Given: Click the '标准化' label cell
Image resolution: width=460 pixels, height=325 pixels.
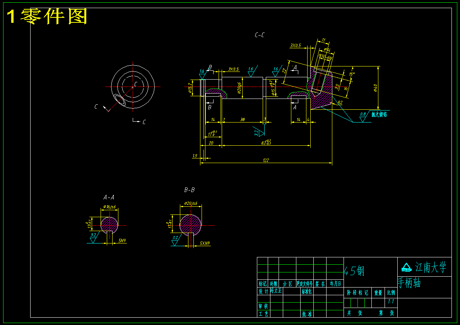Looking at the screenshot, I should click(x=307, y=291).
